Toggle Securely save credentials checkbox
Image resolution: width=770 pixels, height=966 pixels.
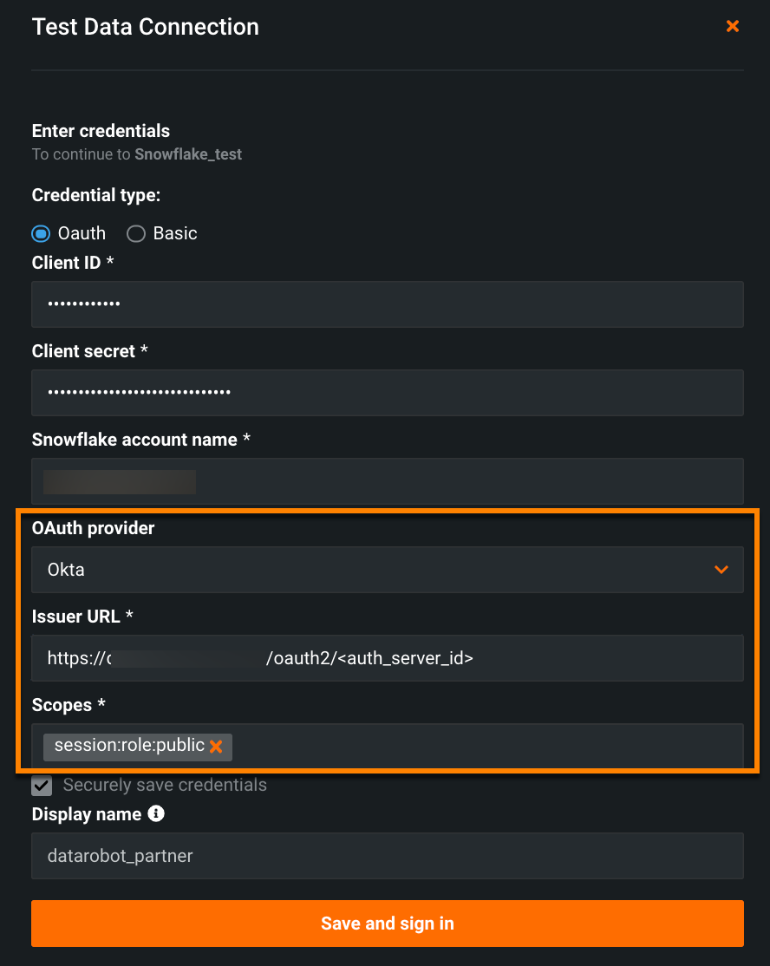coord(42,786)
